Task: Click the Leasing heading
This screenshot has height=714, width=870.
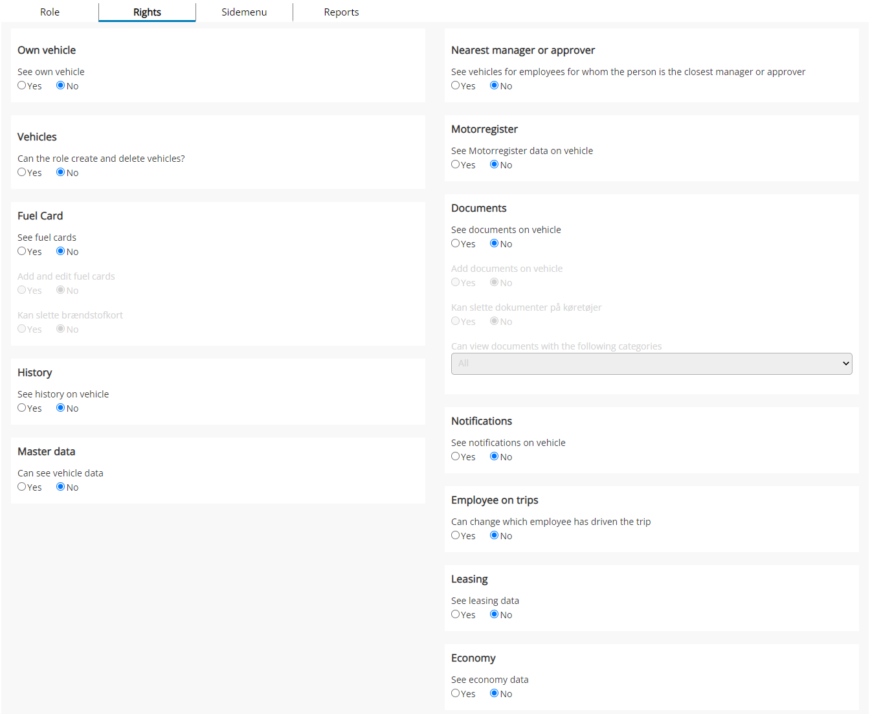Action: click(469, 579)
